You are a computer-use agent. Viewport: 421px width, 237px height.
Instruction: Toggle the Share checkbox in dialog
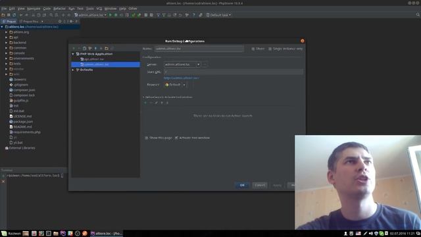click(253, 49)
